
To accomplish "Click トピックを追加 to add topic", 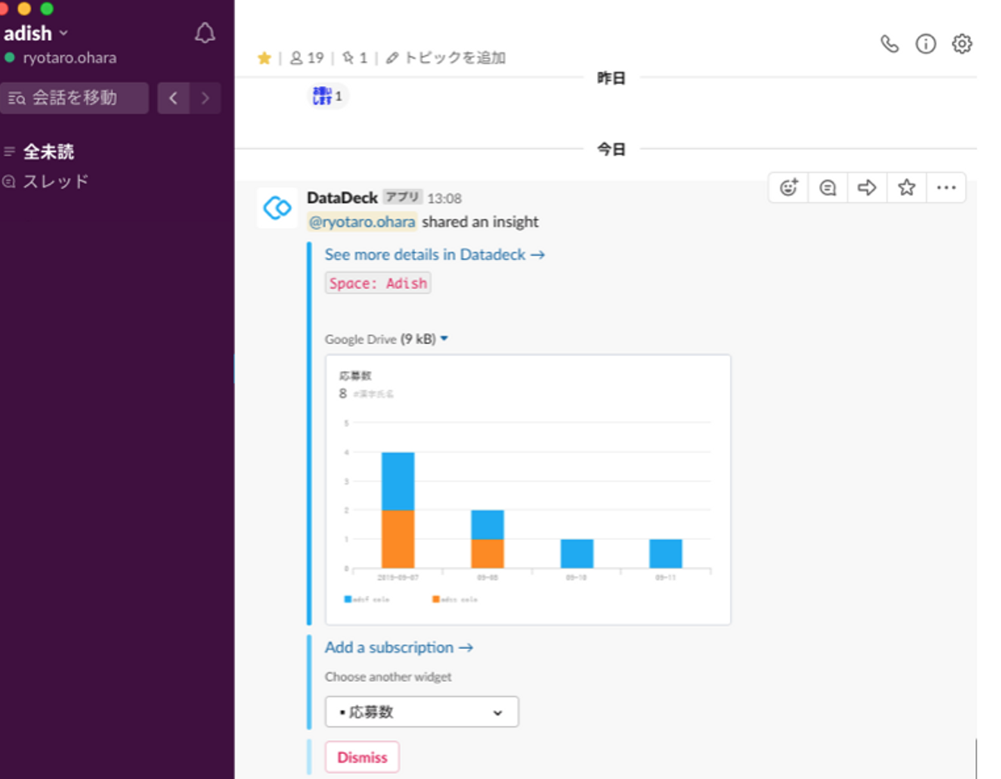I will click(447, 58).
